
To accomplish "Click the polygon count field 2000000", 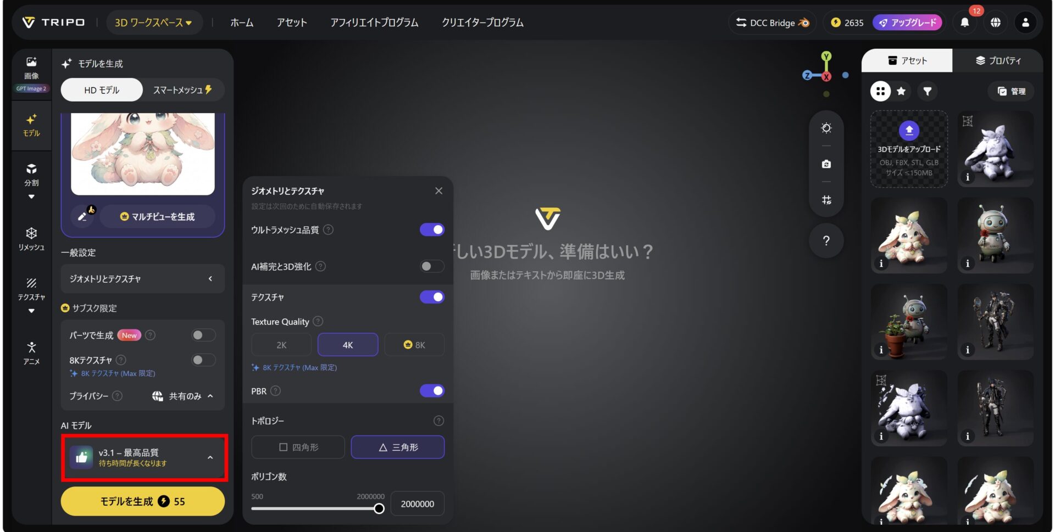I will tap(418, 503).
